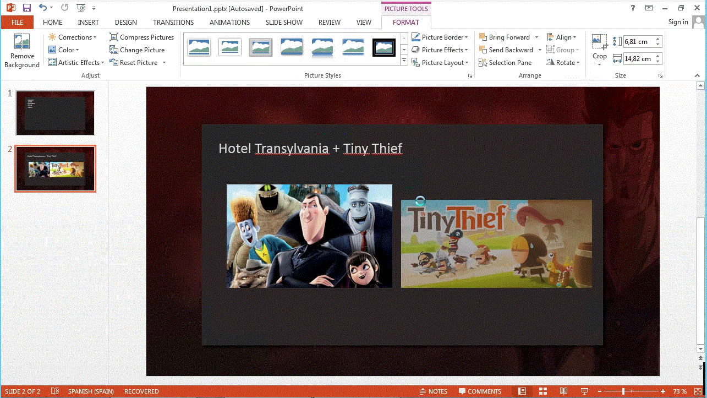Viewport: 707px width, 398px height.
Task: Click SPANISH (SPAIN) language indicator
Action: 91,391
